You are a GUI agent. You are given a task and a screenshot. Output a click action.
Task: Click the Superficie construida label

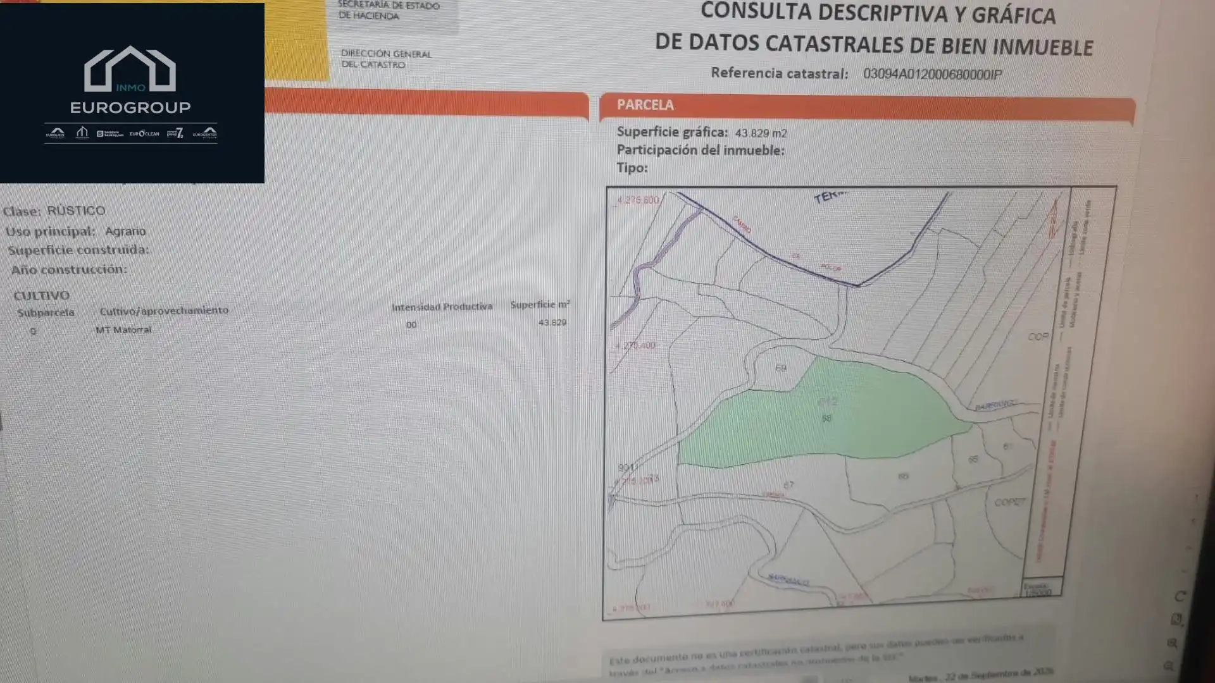(78, 250)
